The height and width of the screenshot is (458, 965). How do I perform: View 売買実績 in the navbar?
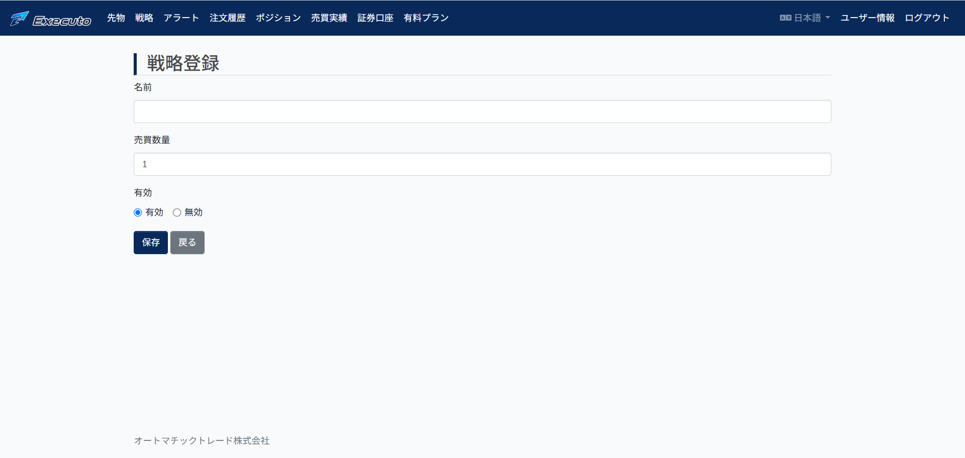[329, 18]
